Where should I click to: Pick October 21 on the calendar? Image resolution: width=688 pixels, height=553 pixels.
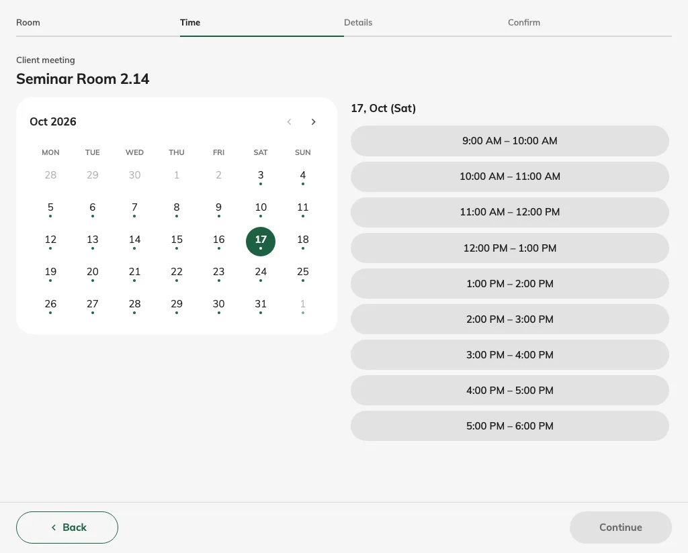pos(134,274)
